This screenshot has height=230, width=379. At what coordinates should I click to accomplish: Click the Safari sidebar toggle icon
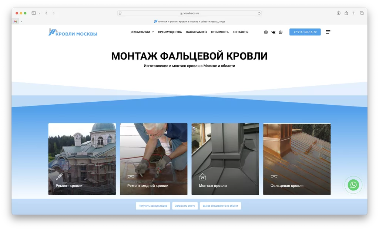[34, 13]
